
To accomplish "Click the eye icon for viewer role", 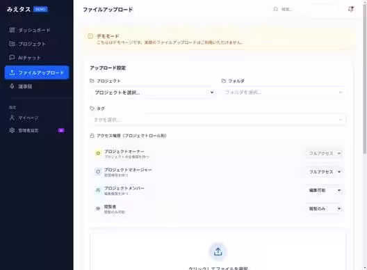I will tap(98, 209).
